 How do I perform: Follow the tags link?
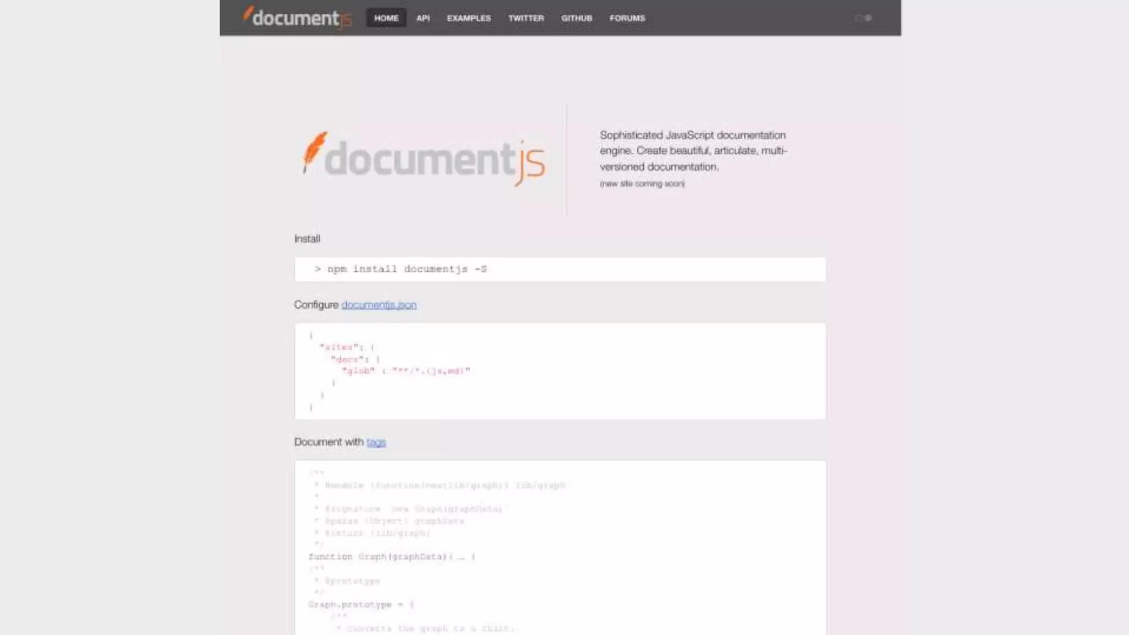tap(376, 442)
